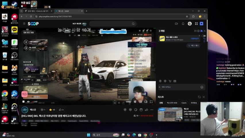Image resolution: width=245 pixels, height=138 pixels.
Task: Click the sticker icon below player
Action: [136, 110]
